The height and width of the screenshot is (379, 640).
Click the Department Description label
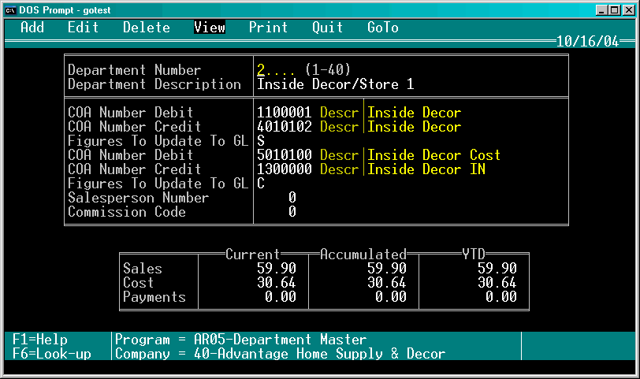pyautogui.click(x=154, y=84)
